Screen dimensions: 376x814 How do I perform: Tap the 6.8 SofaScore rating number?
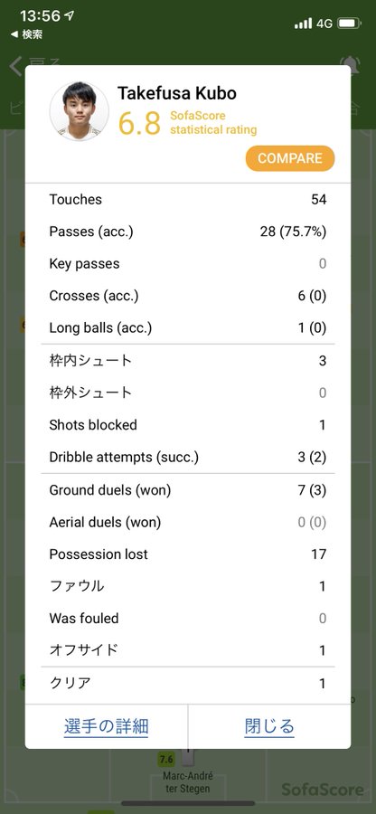coord(139,122)
